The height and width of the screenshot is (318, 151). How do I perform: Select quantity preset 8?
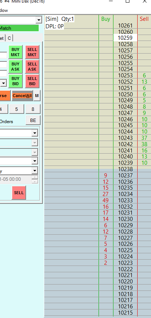pos(33,109)
